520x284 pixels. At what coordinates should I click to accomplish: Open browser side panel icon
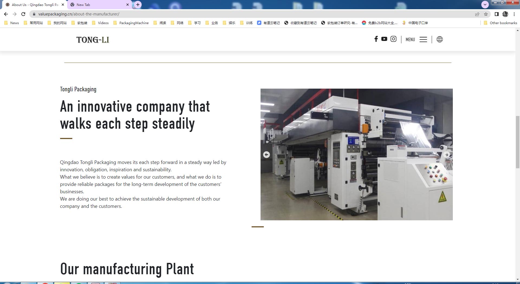[496, 14]
